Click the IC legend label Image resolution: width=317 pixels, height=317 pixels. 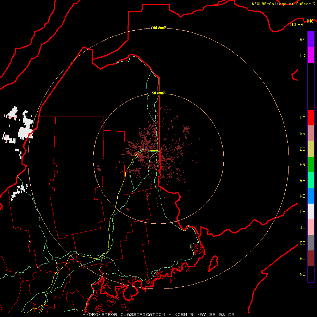click(302, 228)
